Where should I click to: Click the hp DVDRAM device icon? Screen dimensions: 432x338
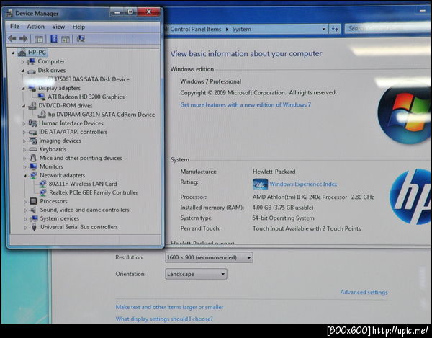(x=42, y=114)
